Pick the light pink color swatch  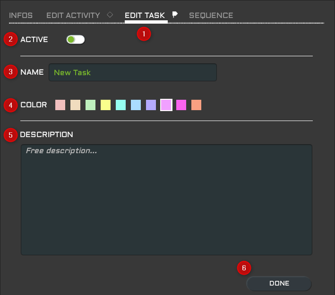(x=60, y=105)
